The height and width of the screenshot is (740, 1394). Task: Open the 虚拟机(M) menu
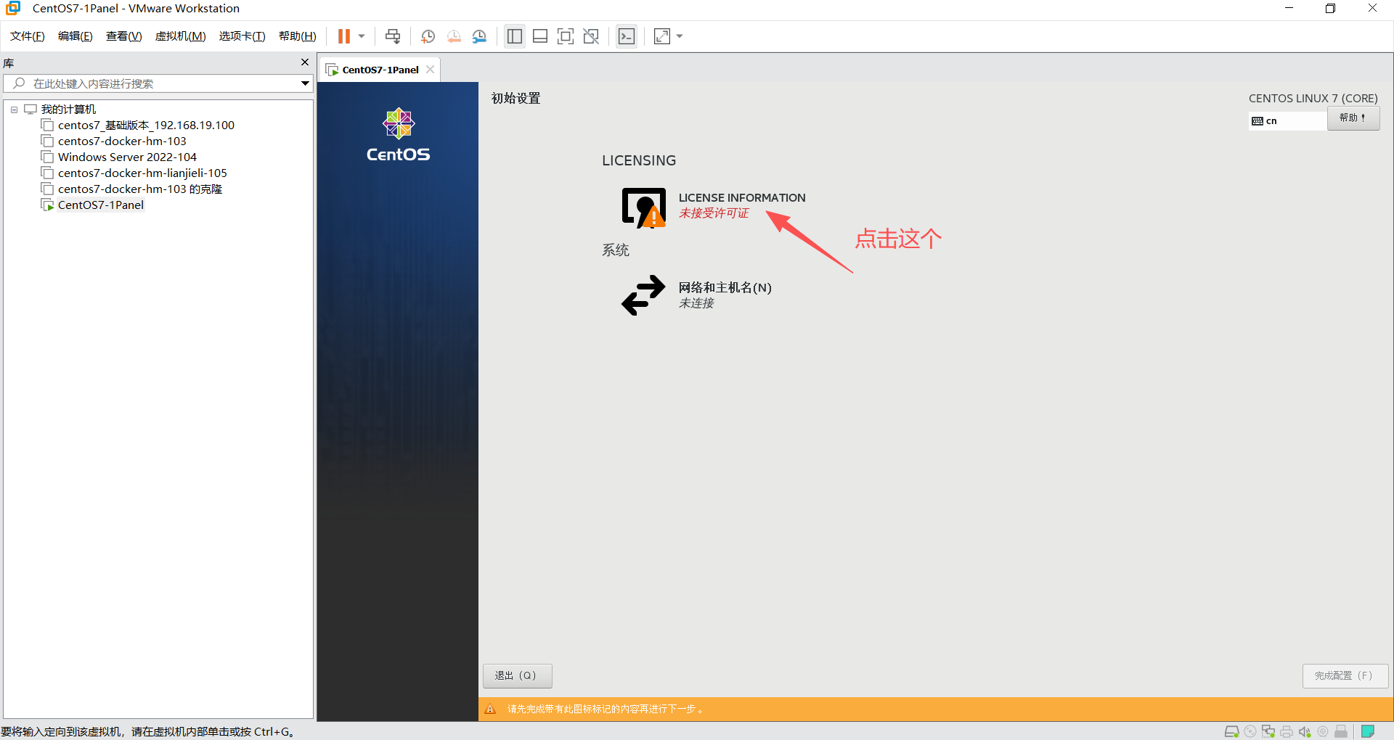coord(181,36)
